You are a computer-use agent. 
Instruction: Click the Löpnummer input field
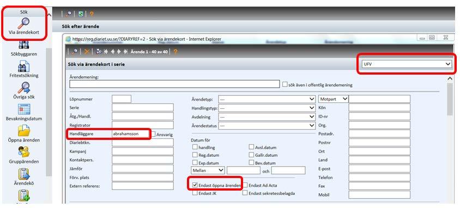click(122, 99)
